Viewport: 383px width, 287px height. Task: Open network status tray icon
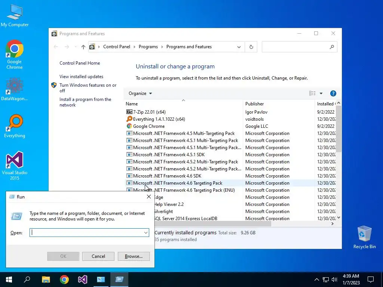coord(326,280)
